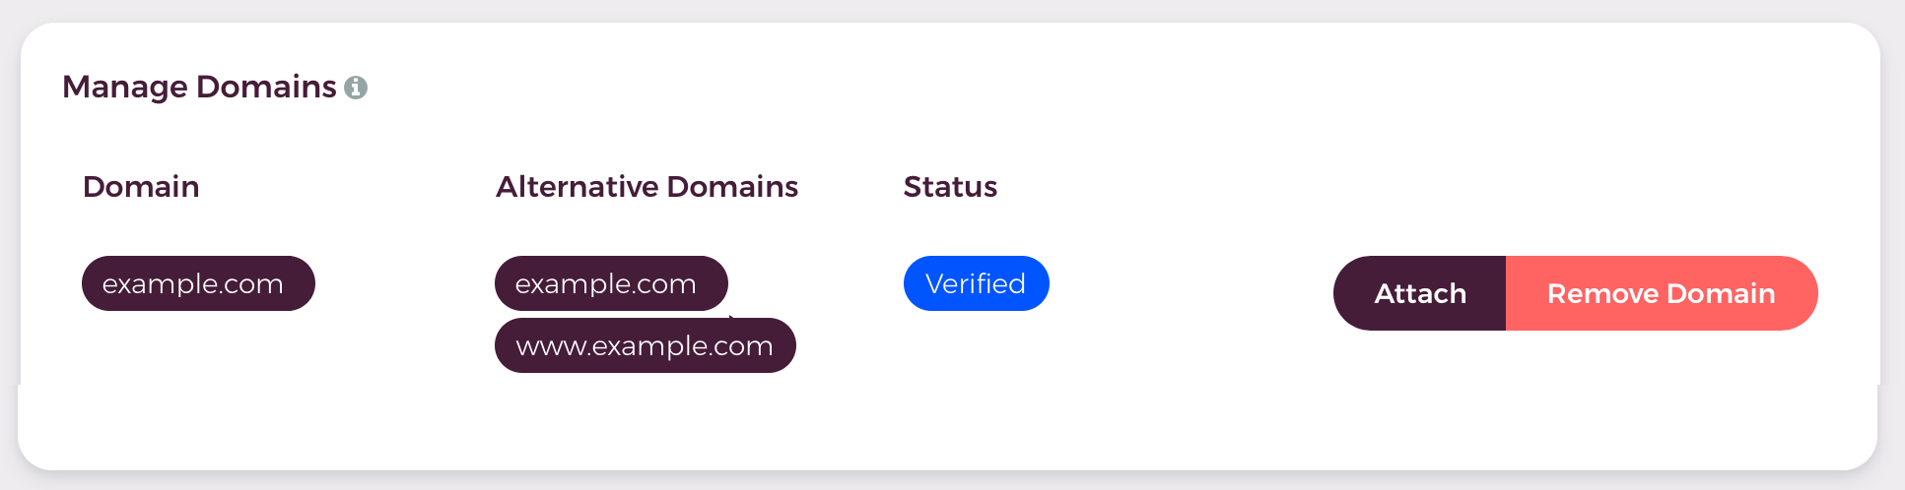Click the info icon beside Manage Domains
This screenshot has width=1905, height=490.
pos(356,88)
